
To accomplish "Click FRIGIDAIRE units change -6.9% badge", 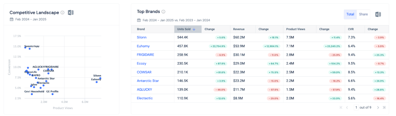I will click(x=221, y=55).
